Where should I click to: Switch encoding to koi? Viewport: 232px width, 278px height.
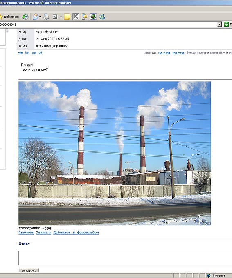pos(27,53)
